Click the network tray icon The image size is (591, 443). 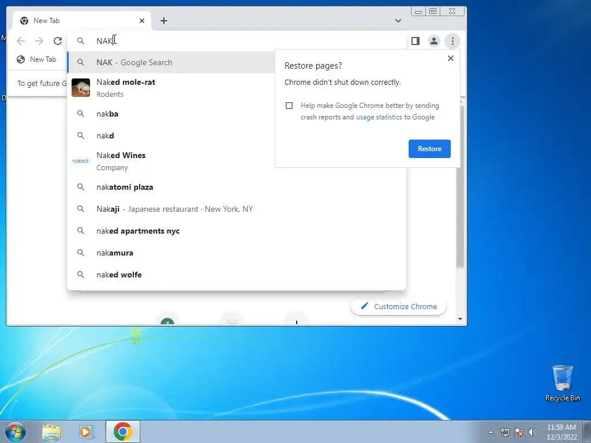point(504,432)
